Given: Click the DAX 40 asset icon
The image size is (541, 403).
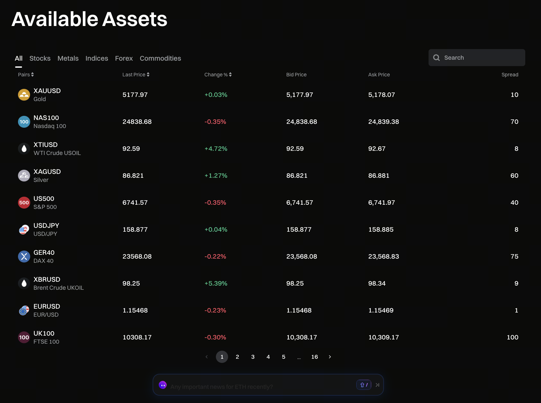Looking at the screenshot, I should pos(24,257).
